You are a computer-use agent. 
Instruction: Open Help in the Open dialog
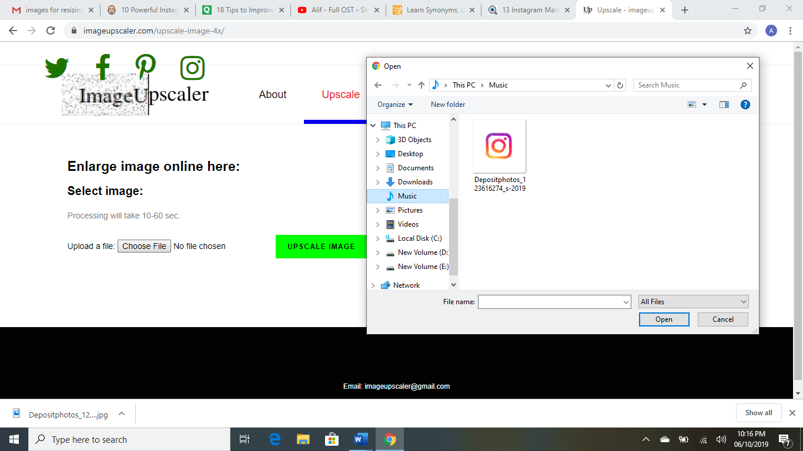coord(745,105)
